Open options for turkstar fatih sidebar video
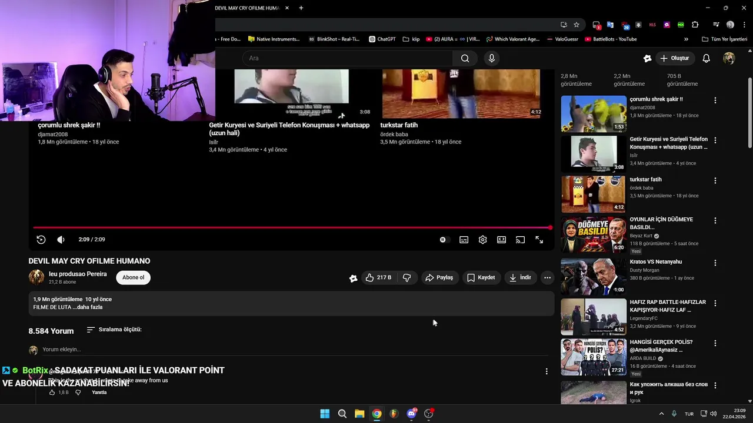Viewport: 753px width, 423px height. pyautogui.click(x=715, y=180)
